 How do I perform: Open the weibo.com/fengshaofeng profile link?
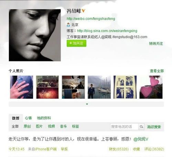(91, 19)
